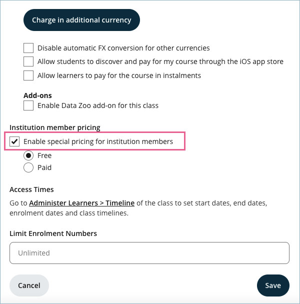
Task: Click 'Enable Data Zoo add-on' label text
Action: [98, 105]
